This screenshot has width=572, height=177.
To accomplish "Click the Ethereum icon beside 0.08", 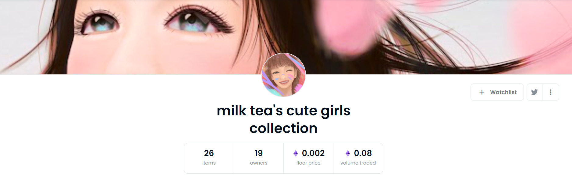I will (x=348, y=153).
